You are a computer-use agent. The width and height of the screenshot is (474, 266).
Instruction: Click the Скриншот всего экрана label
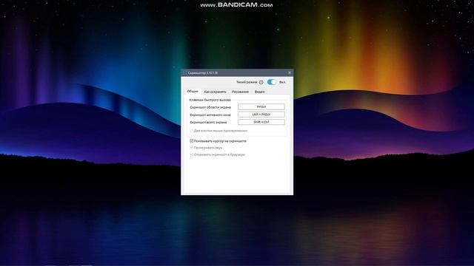click(208, 123)
